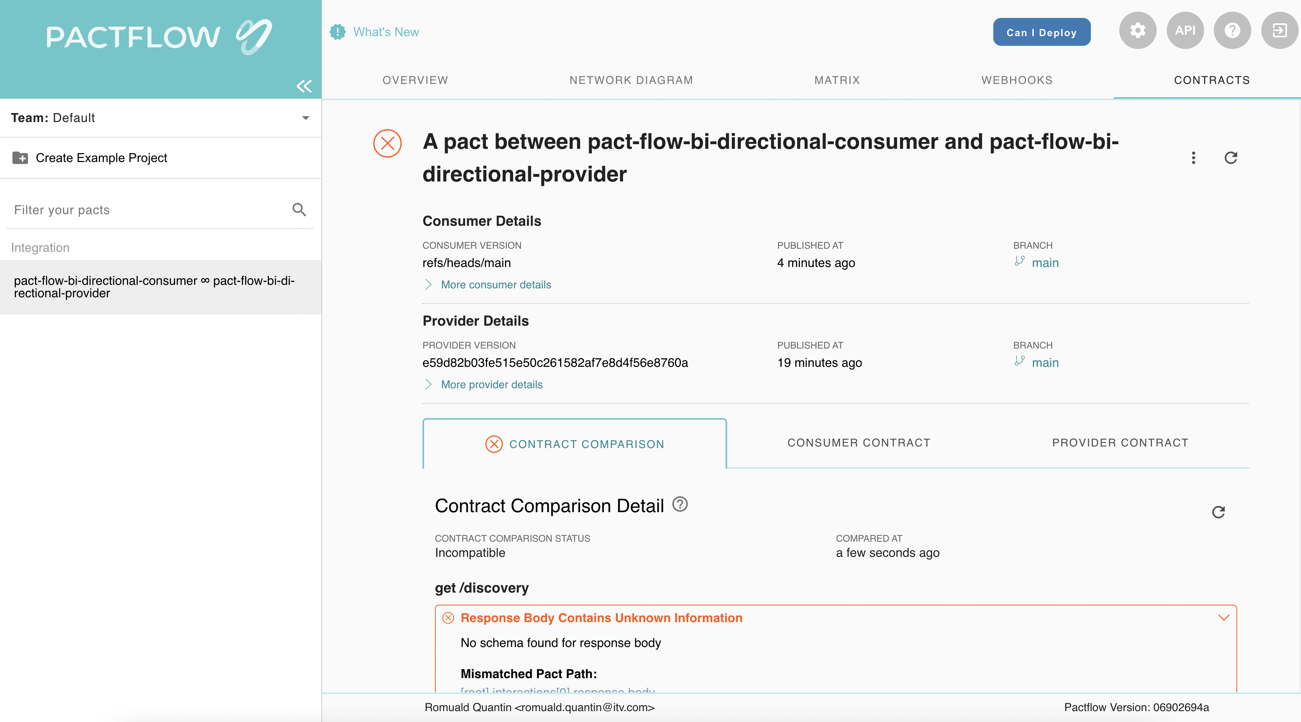Click the search icon in the pact filter
1301x722 pixels.
299,209
